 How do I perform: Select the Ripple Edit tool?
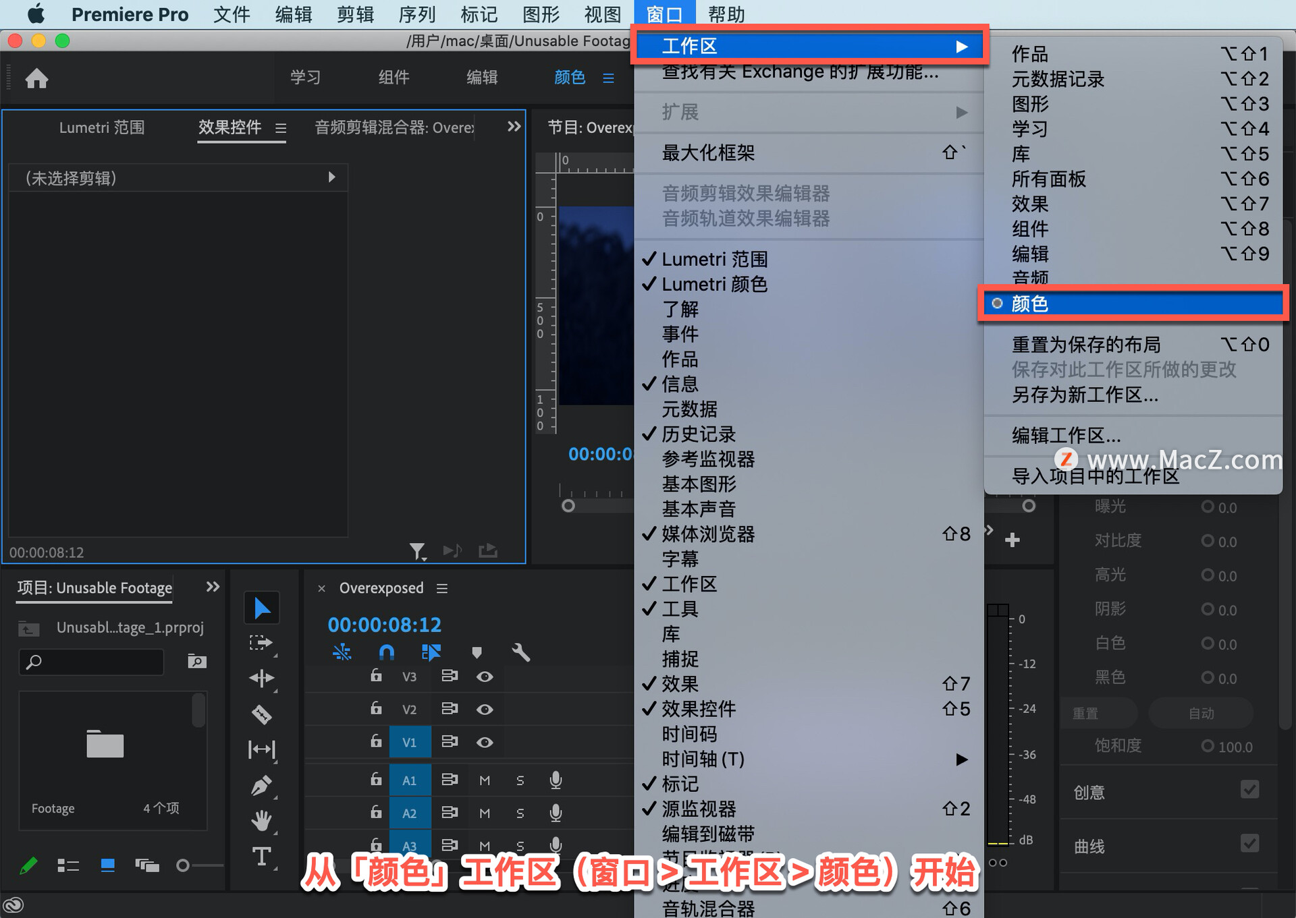tap(261, 679)
